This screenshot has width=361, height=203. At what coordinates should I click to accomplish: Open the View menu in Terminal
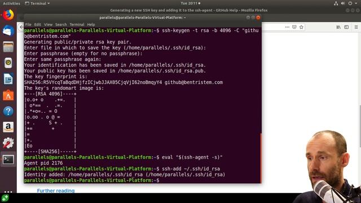(x=48, y=24)
